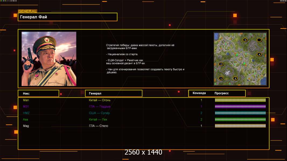This screenshot has width=287, height=161.
Task: Select player name Ass in list
Action: [26, 119]
